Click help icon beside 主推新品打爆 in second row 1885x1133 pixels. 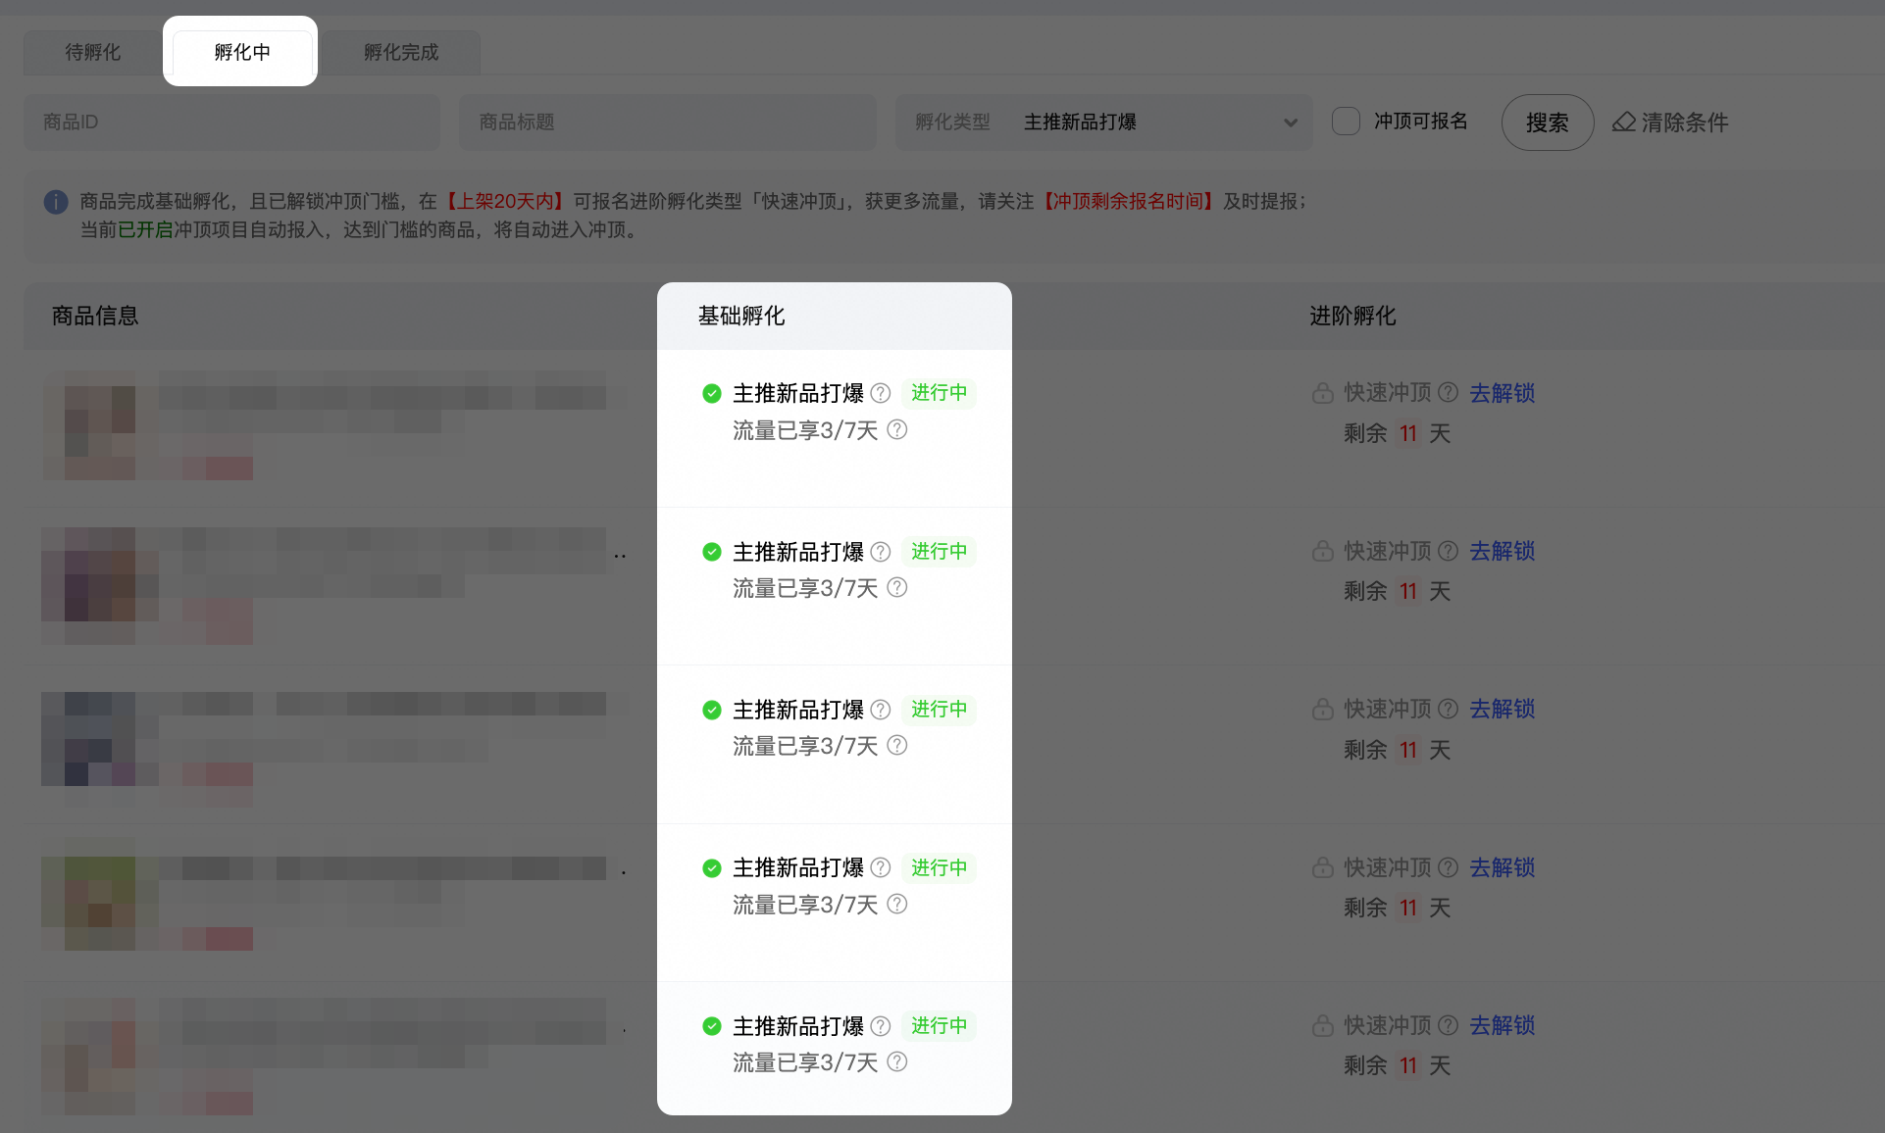pyautogui.click(x=881, y=552)
